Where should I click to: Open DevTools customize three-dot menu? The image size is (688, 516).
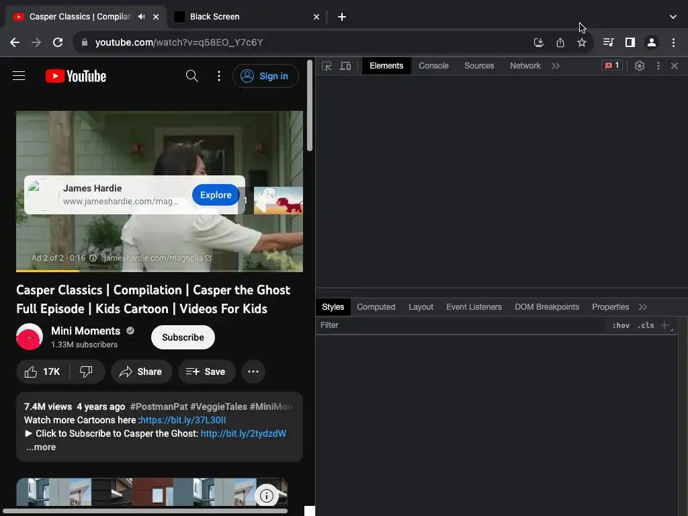coord(658,66)
